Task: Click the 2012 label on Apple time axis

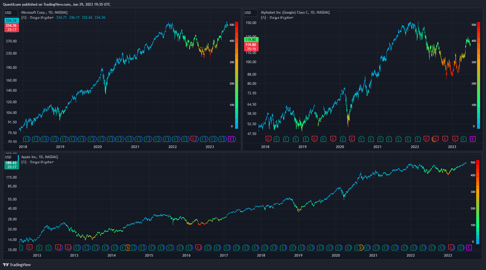Action: (x=37, y=255)
